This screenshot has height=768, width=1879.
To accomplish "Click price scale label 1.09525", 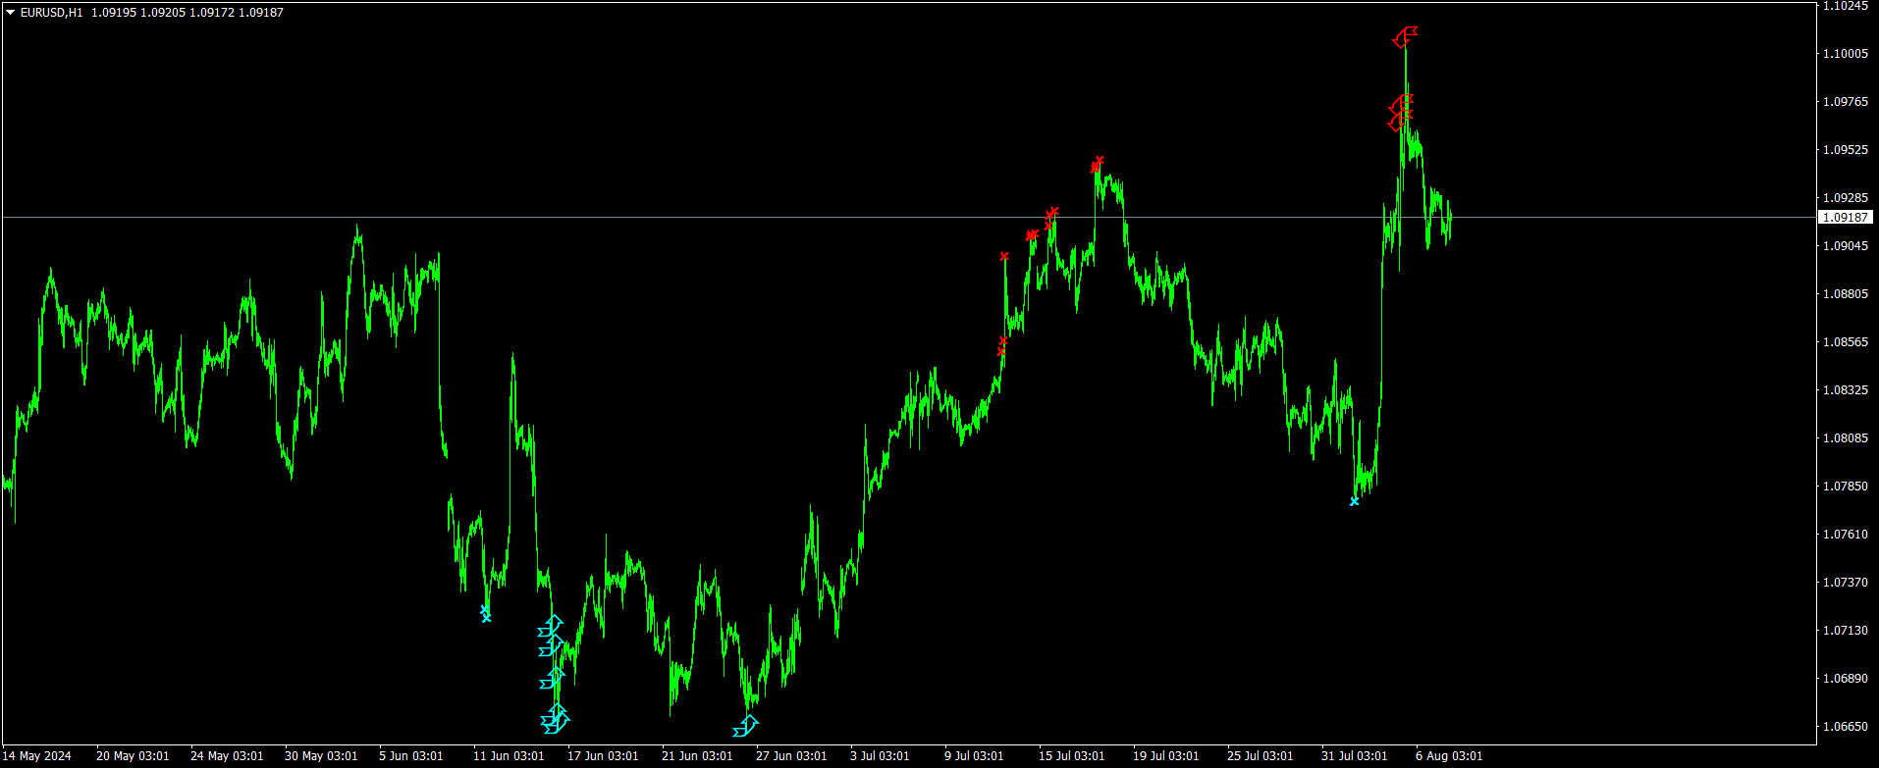I will tap(1846, 150).
